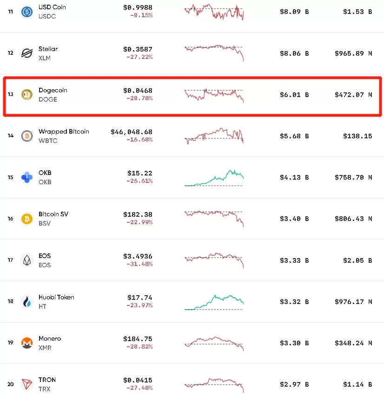
Task: Click the Bitcoin SV yellow icon
Action: point(27,219)
